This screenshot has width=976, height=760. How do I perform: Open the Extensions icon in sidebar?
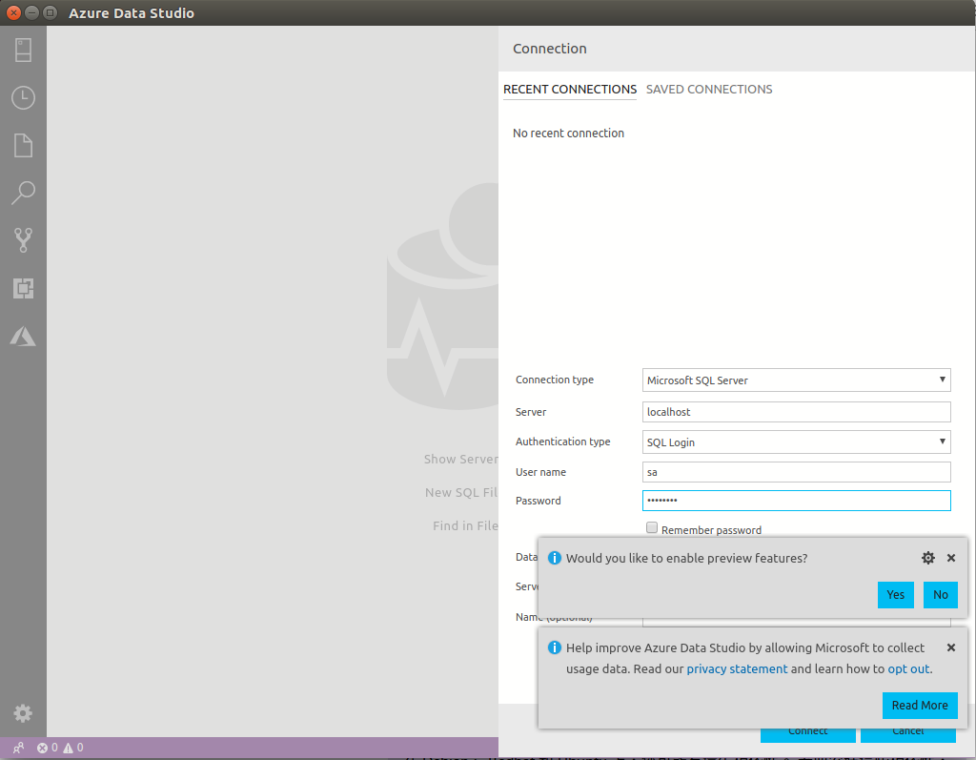point(23,288)
